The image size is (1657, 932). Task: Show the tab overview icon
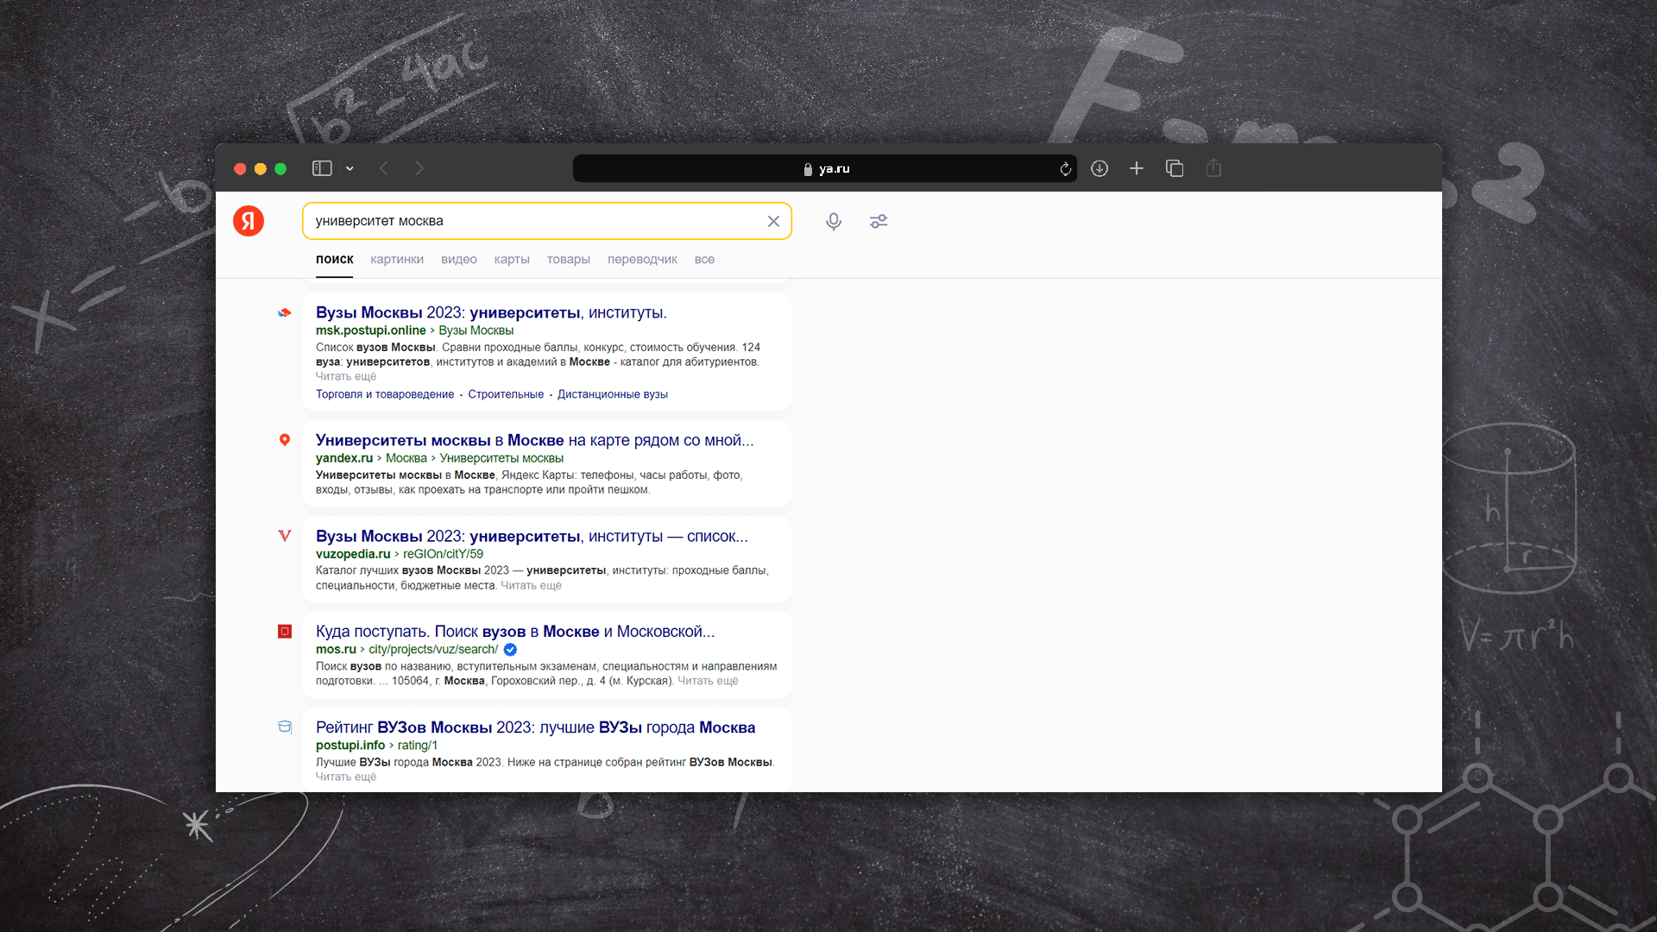click(x=1175, y=168)
